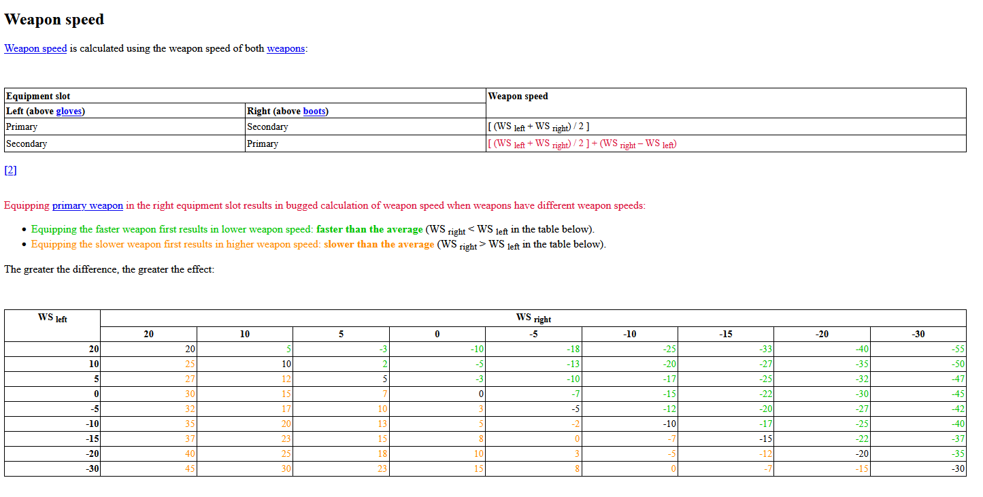Viewport: 983px width, 497px height.
Task: Click the Primary cell under Right (above boots)
Action: pos(366,143)
